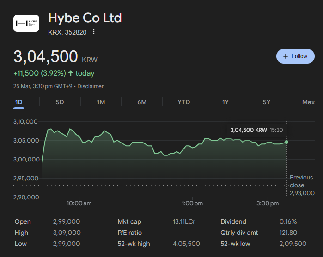This screenshot has width=323, height=257.
Task: Click the Hybe company logo thumbnail
Action: click(26, 23)
